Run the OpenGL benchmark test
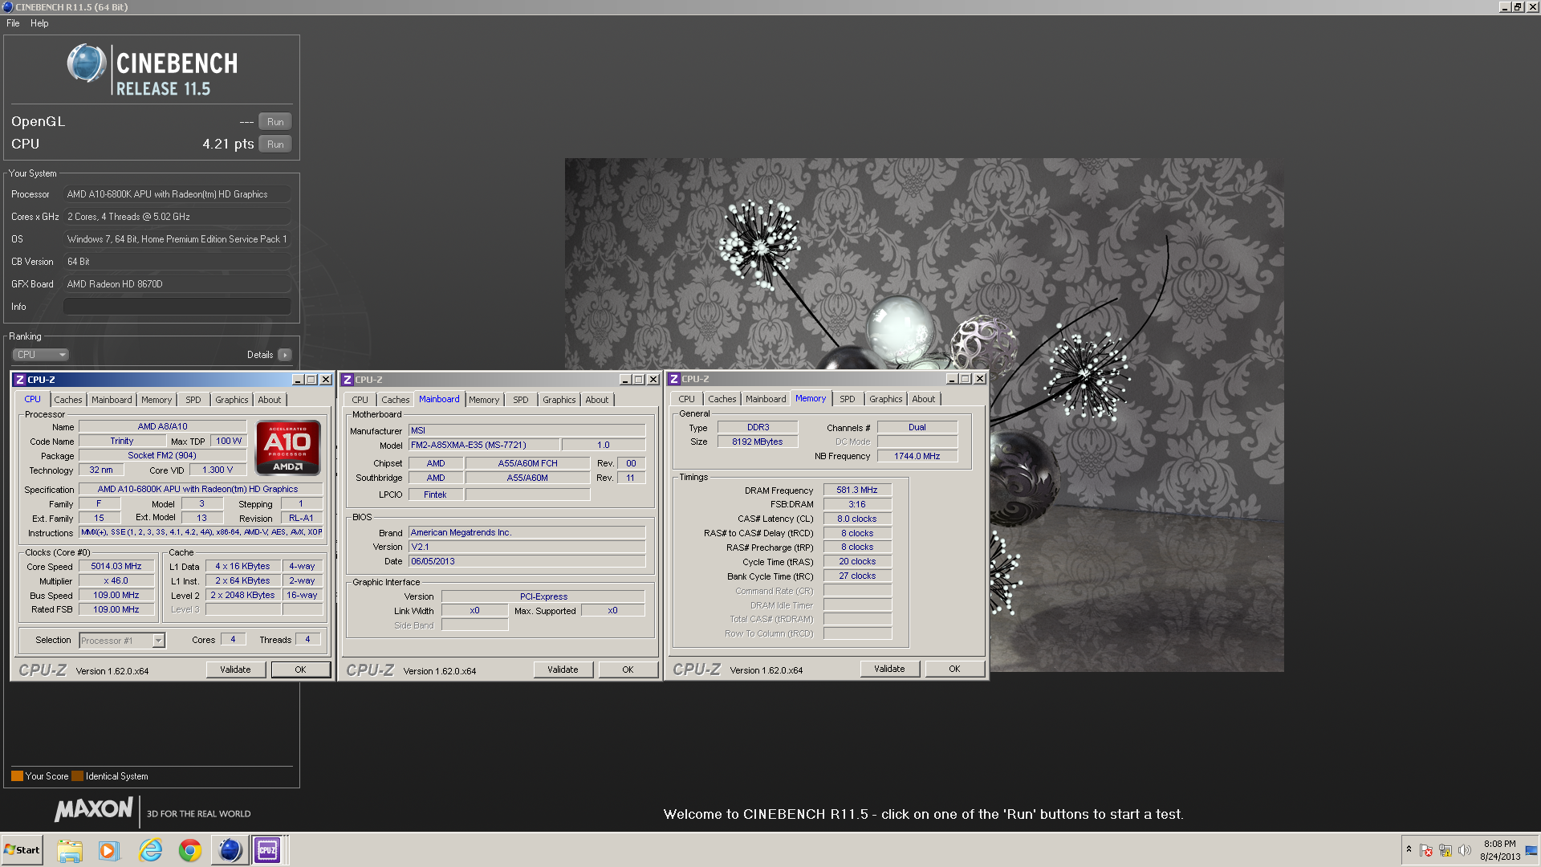The height and width of the screenshot is (867, 1541). (275, 122)
